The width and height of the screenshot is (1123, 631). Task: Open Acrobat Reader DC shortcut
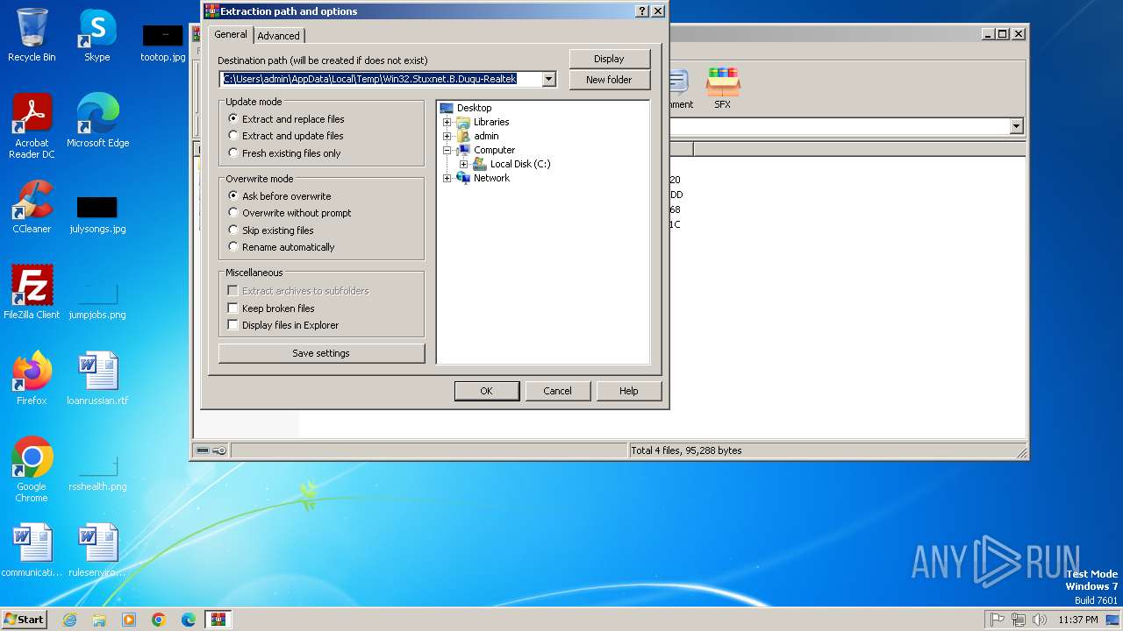click(32, 126)
